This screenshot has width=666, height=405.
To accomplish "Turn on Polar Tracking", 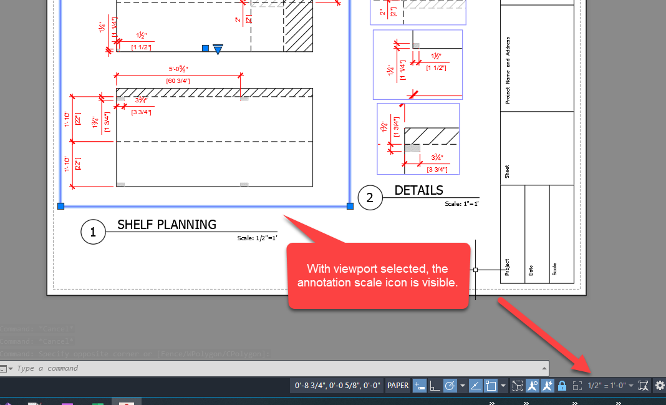I will (x=450, y=386).
